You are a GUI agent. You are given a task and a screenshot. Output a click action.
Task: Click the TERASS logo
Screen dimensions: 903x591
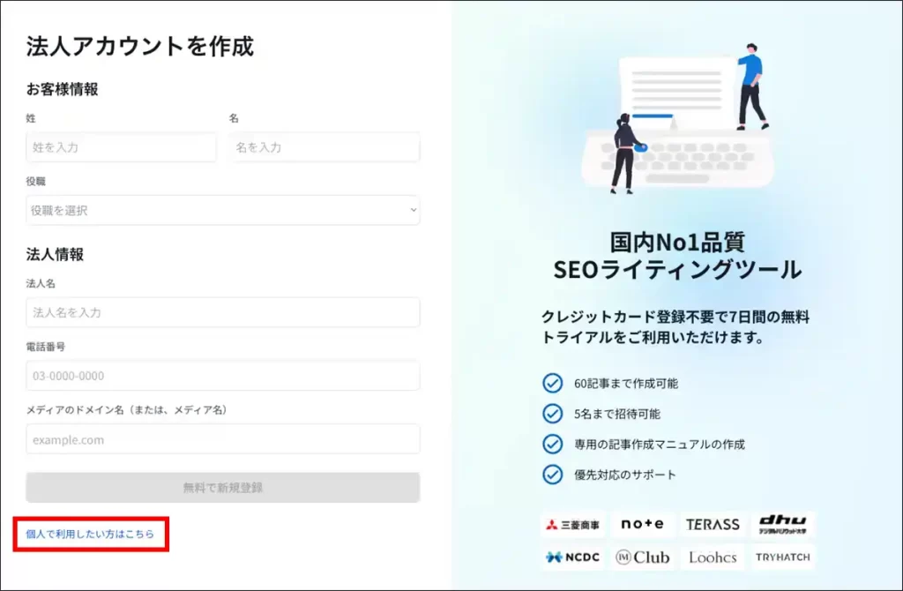point(713,524)
